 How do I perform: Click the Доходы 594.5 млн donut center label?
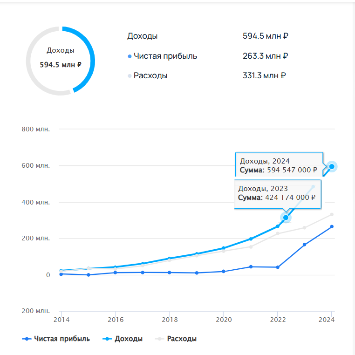(61, 58)
